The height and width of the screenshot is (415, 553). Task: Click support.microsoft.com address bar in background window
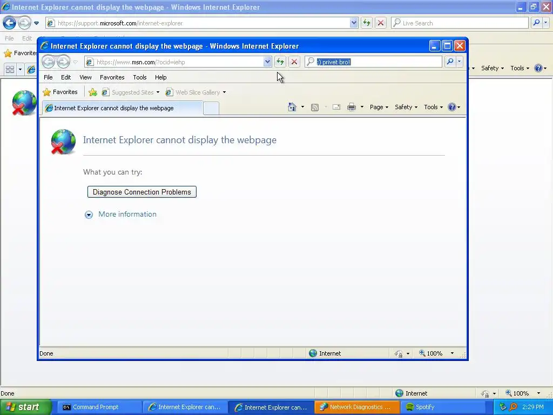(201, 23)
